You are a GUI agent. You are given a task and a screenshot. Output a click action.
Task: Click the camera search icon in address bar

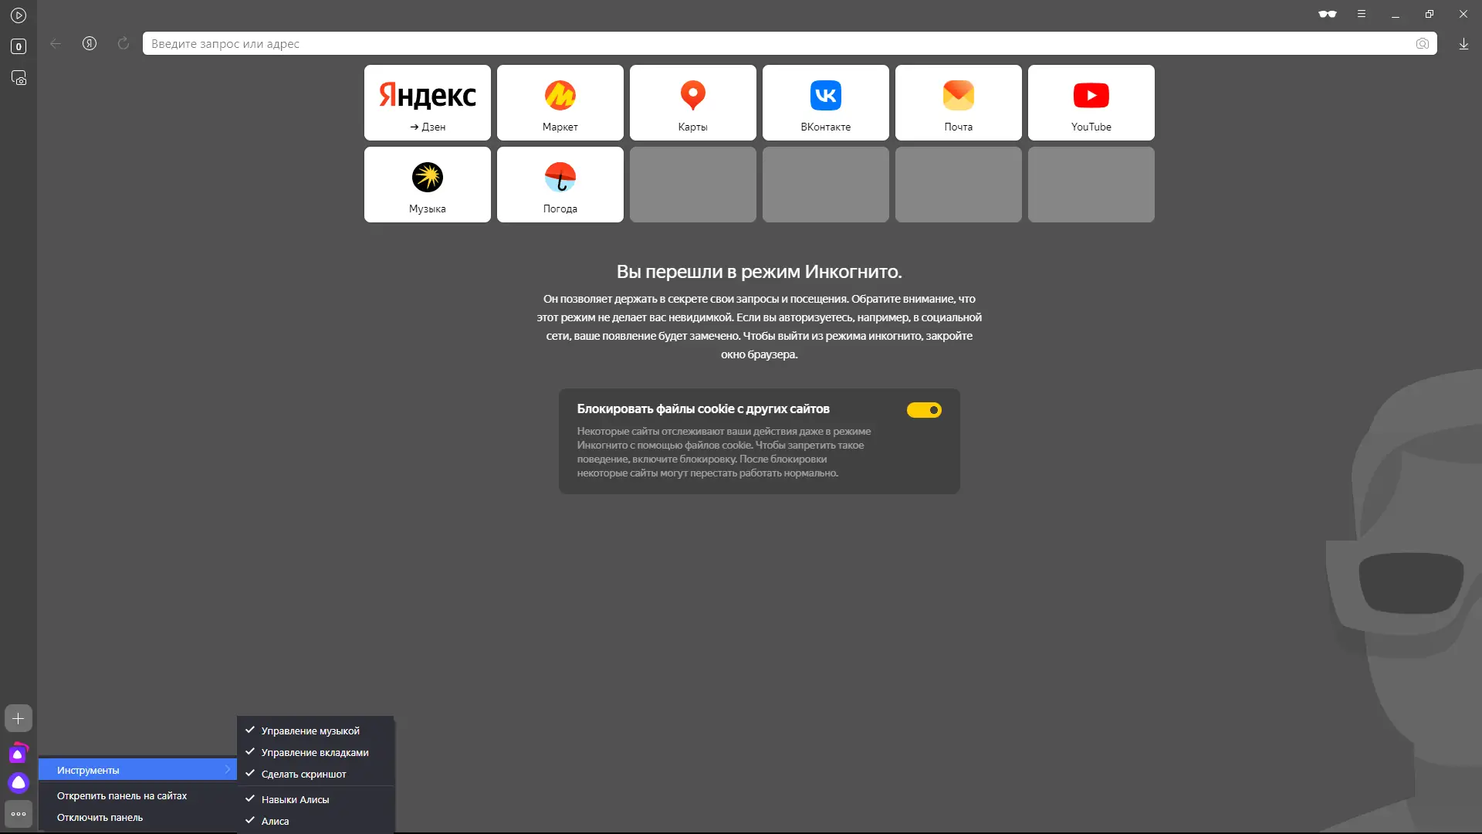[1422, 44]
